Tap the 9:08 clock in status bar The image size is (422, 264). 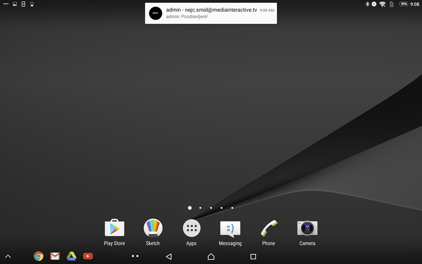415,4
